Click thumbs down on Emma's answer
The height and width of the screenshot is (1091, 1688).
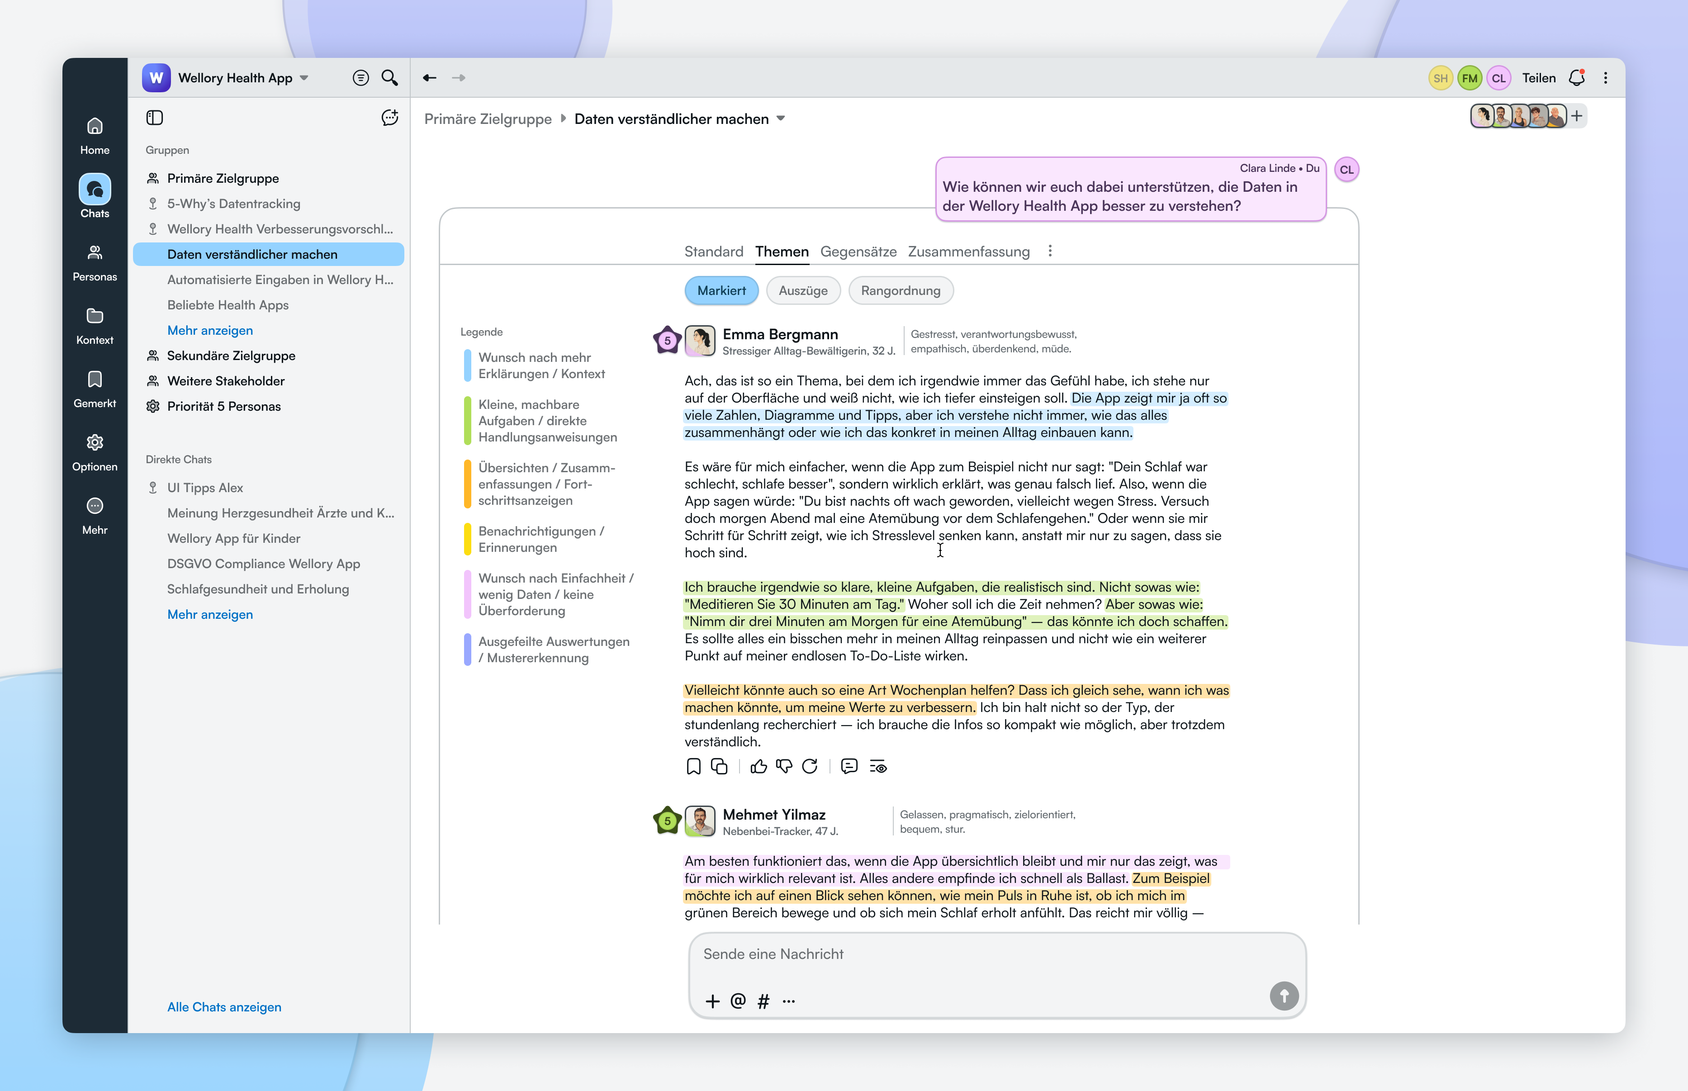pyautogui.click(x=784, y=767)
